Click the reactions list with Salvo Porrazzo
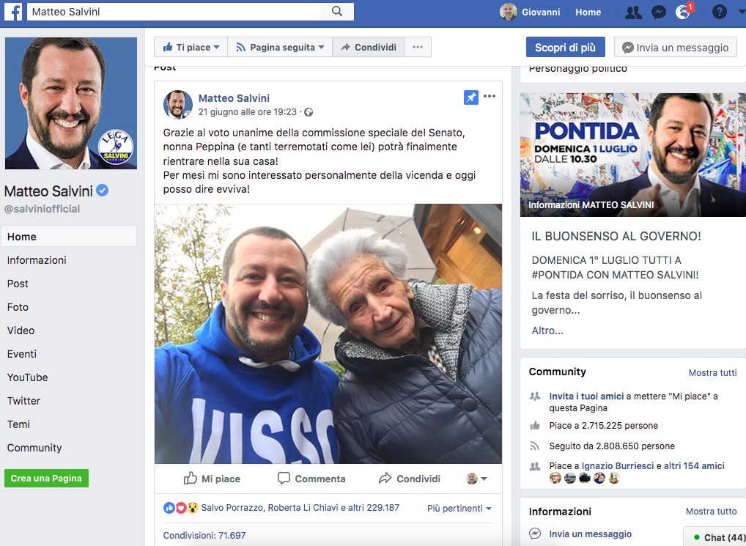746x546 pixels. point(300,507)
